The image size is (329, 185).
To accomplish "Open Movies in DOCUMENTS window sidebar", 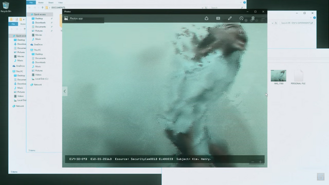I will [x=36, y=35].
